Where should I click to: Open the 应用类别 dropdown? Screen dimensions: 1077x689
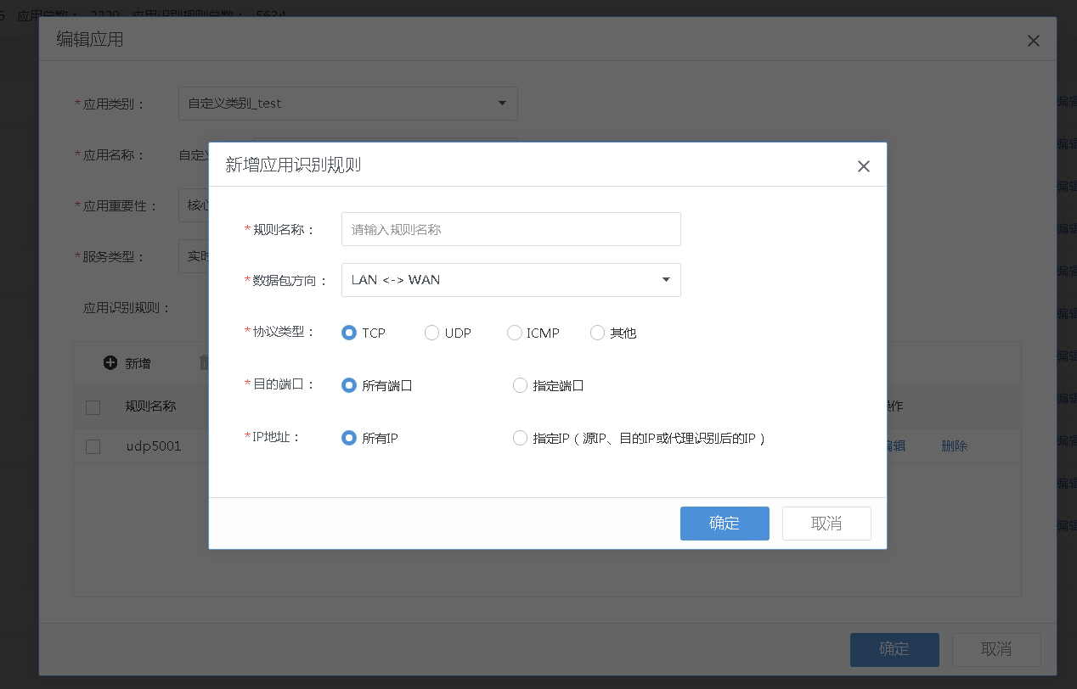[x=347, y=104]
